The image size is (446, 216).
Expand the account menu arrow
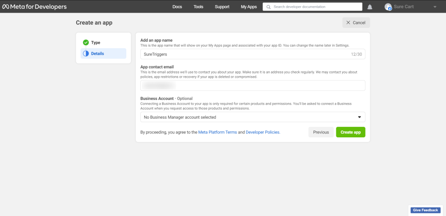coord(435,7)
